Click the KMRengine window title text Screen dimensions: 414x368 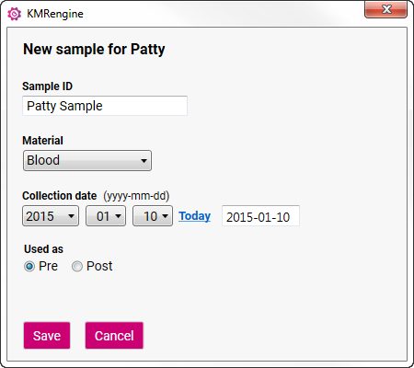(55, 14)
